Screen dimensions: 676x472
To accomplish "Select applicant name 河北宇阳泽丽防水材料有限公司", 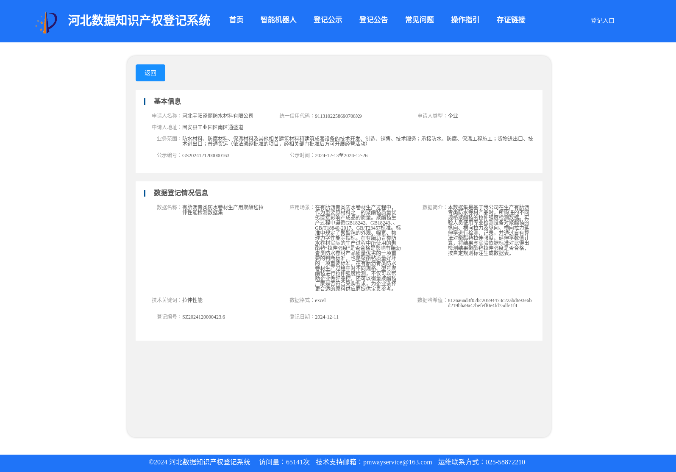I will 218,116.
